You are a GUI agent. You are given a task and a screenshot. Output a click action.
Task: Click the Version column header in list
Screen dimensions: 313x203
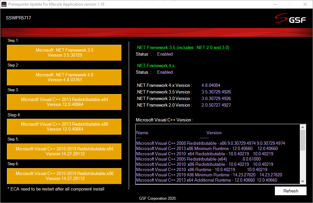pyautogui.click(x=214, y=133)
